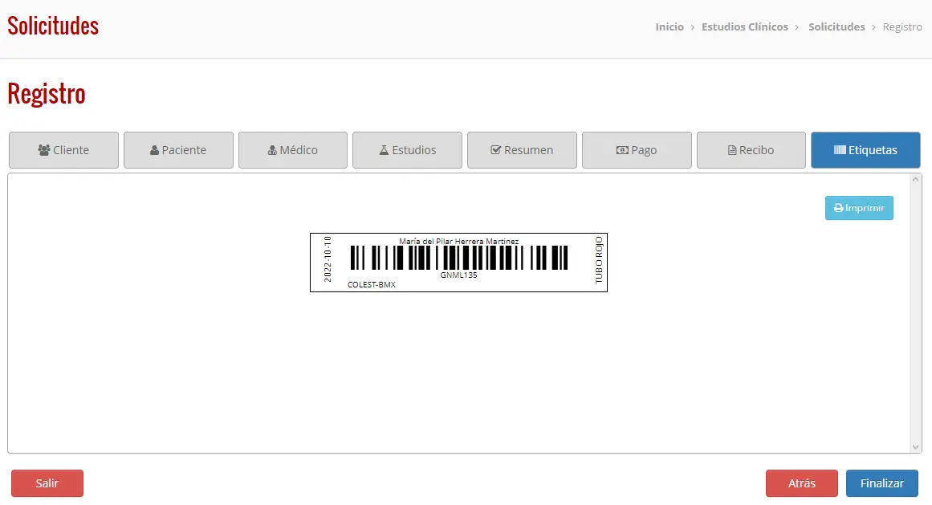The height and width of the screenshot is (505, 932).
Task: Select the Etiquetas tab
Action: click(x=865, y=150)
